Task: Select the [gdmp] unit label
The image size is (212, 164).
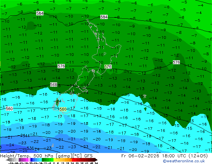Action: coord(64,156)
